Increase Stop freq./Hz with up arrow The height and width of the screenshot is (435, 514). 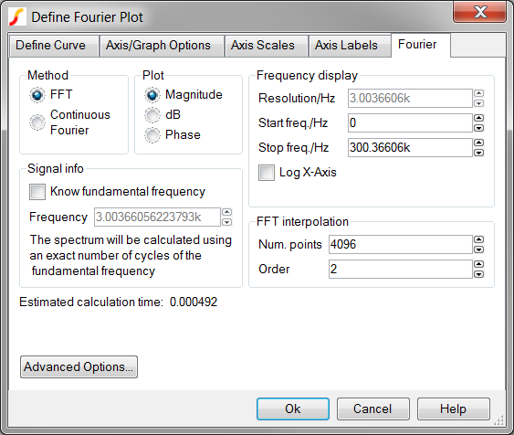point(479,143)
